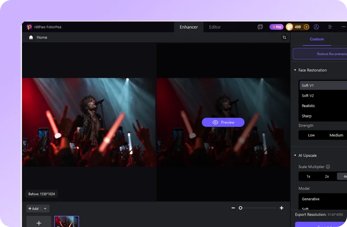Image resolution: width=347 pixels, height=227 pixels.
Task: Click the Home house icon
Action: (31, 37)
